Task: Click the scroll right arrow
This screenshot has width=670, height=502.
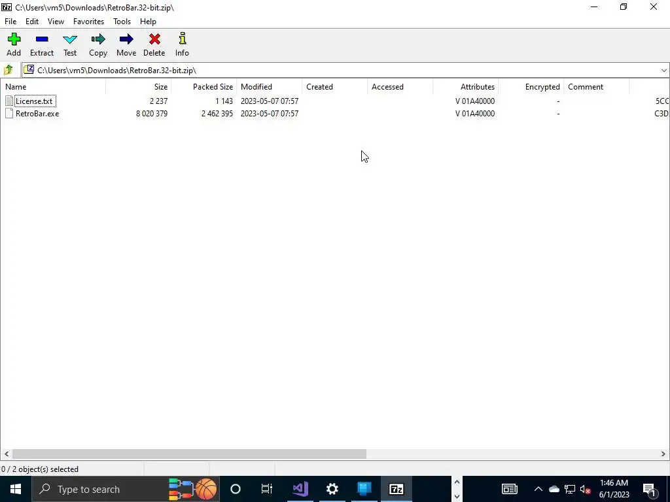Action: [x=663, y=454]
